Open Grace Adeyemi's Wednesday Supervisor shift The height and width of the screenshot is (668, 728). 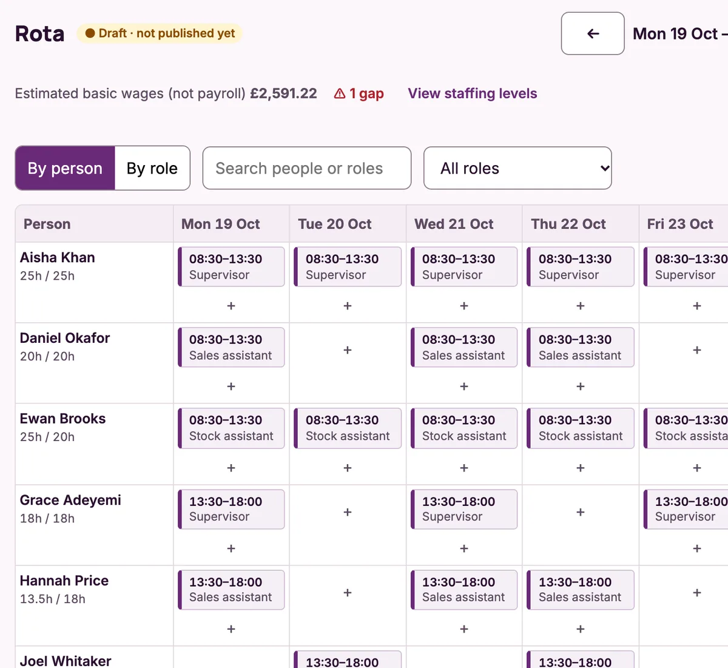click(x=464, y=509)
